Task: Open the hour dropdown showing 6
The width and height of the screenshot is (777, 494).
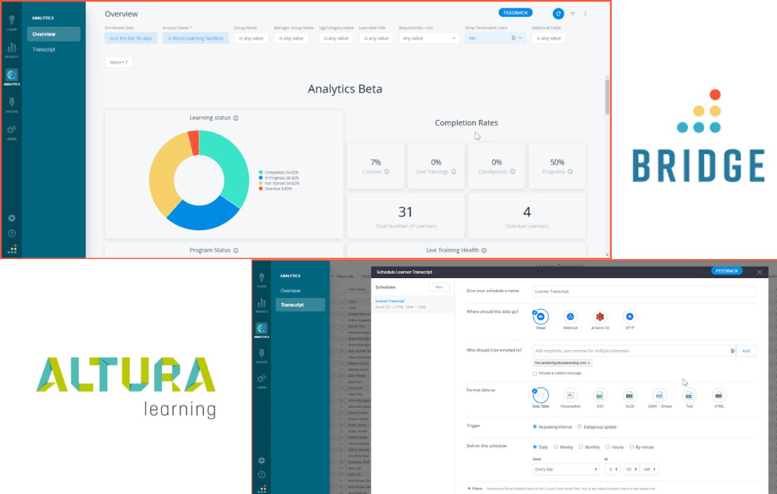Action: coord(612,469)
